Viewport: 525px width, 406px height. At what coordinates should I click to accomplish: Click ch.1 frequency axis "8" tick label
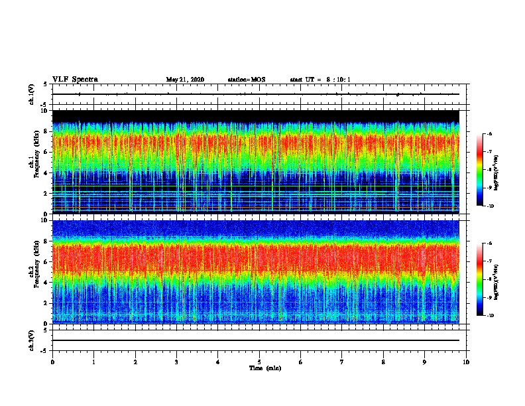point(46,131)
